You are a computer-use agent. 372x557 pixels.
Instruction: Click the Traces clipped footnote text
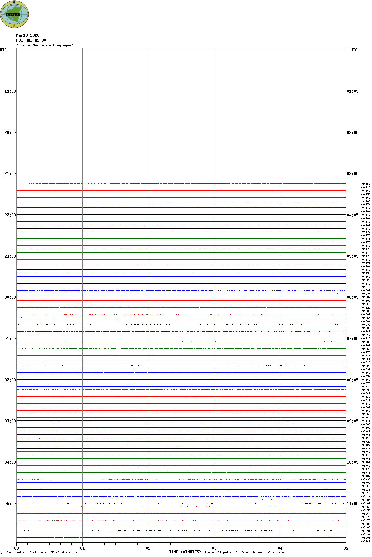[246, 552]
